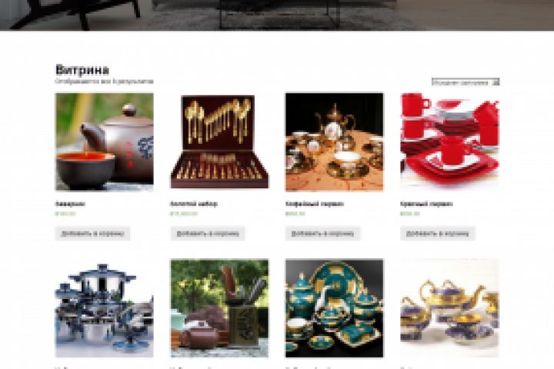Open the sorting dropdown above the products

coord(466,82)
